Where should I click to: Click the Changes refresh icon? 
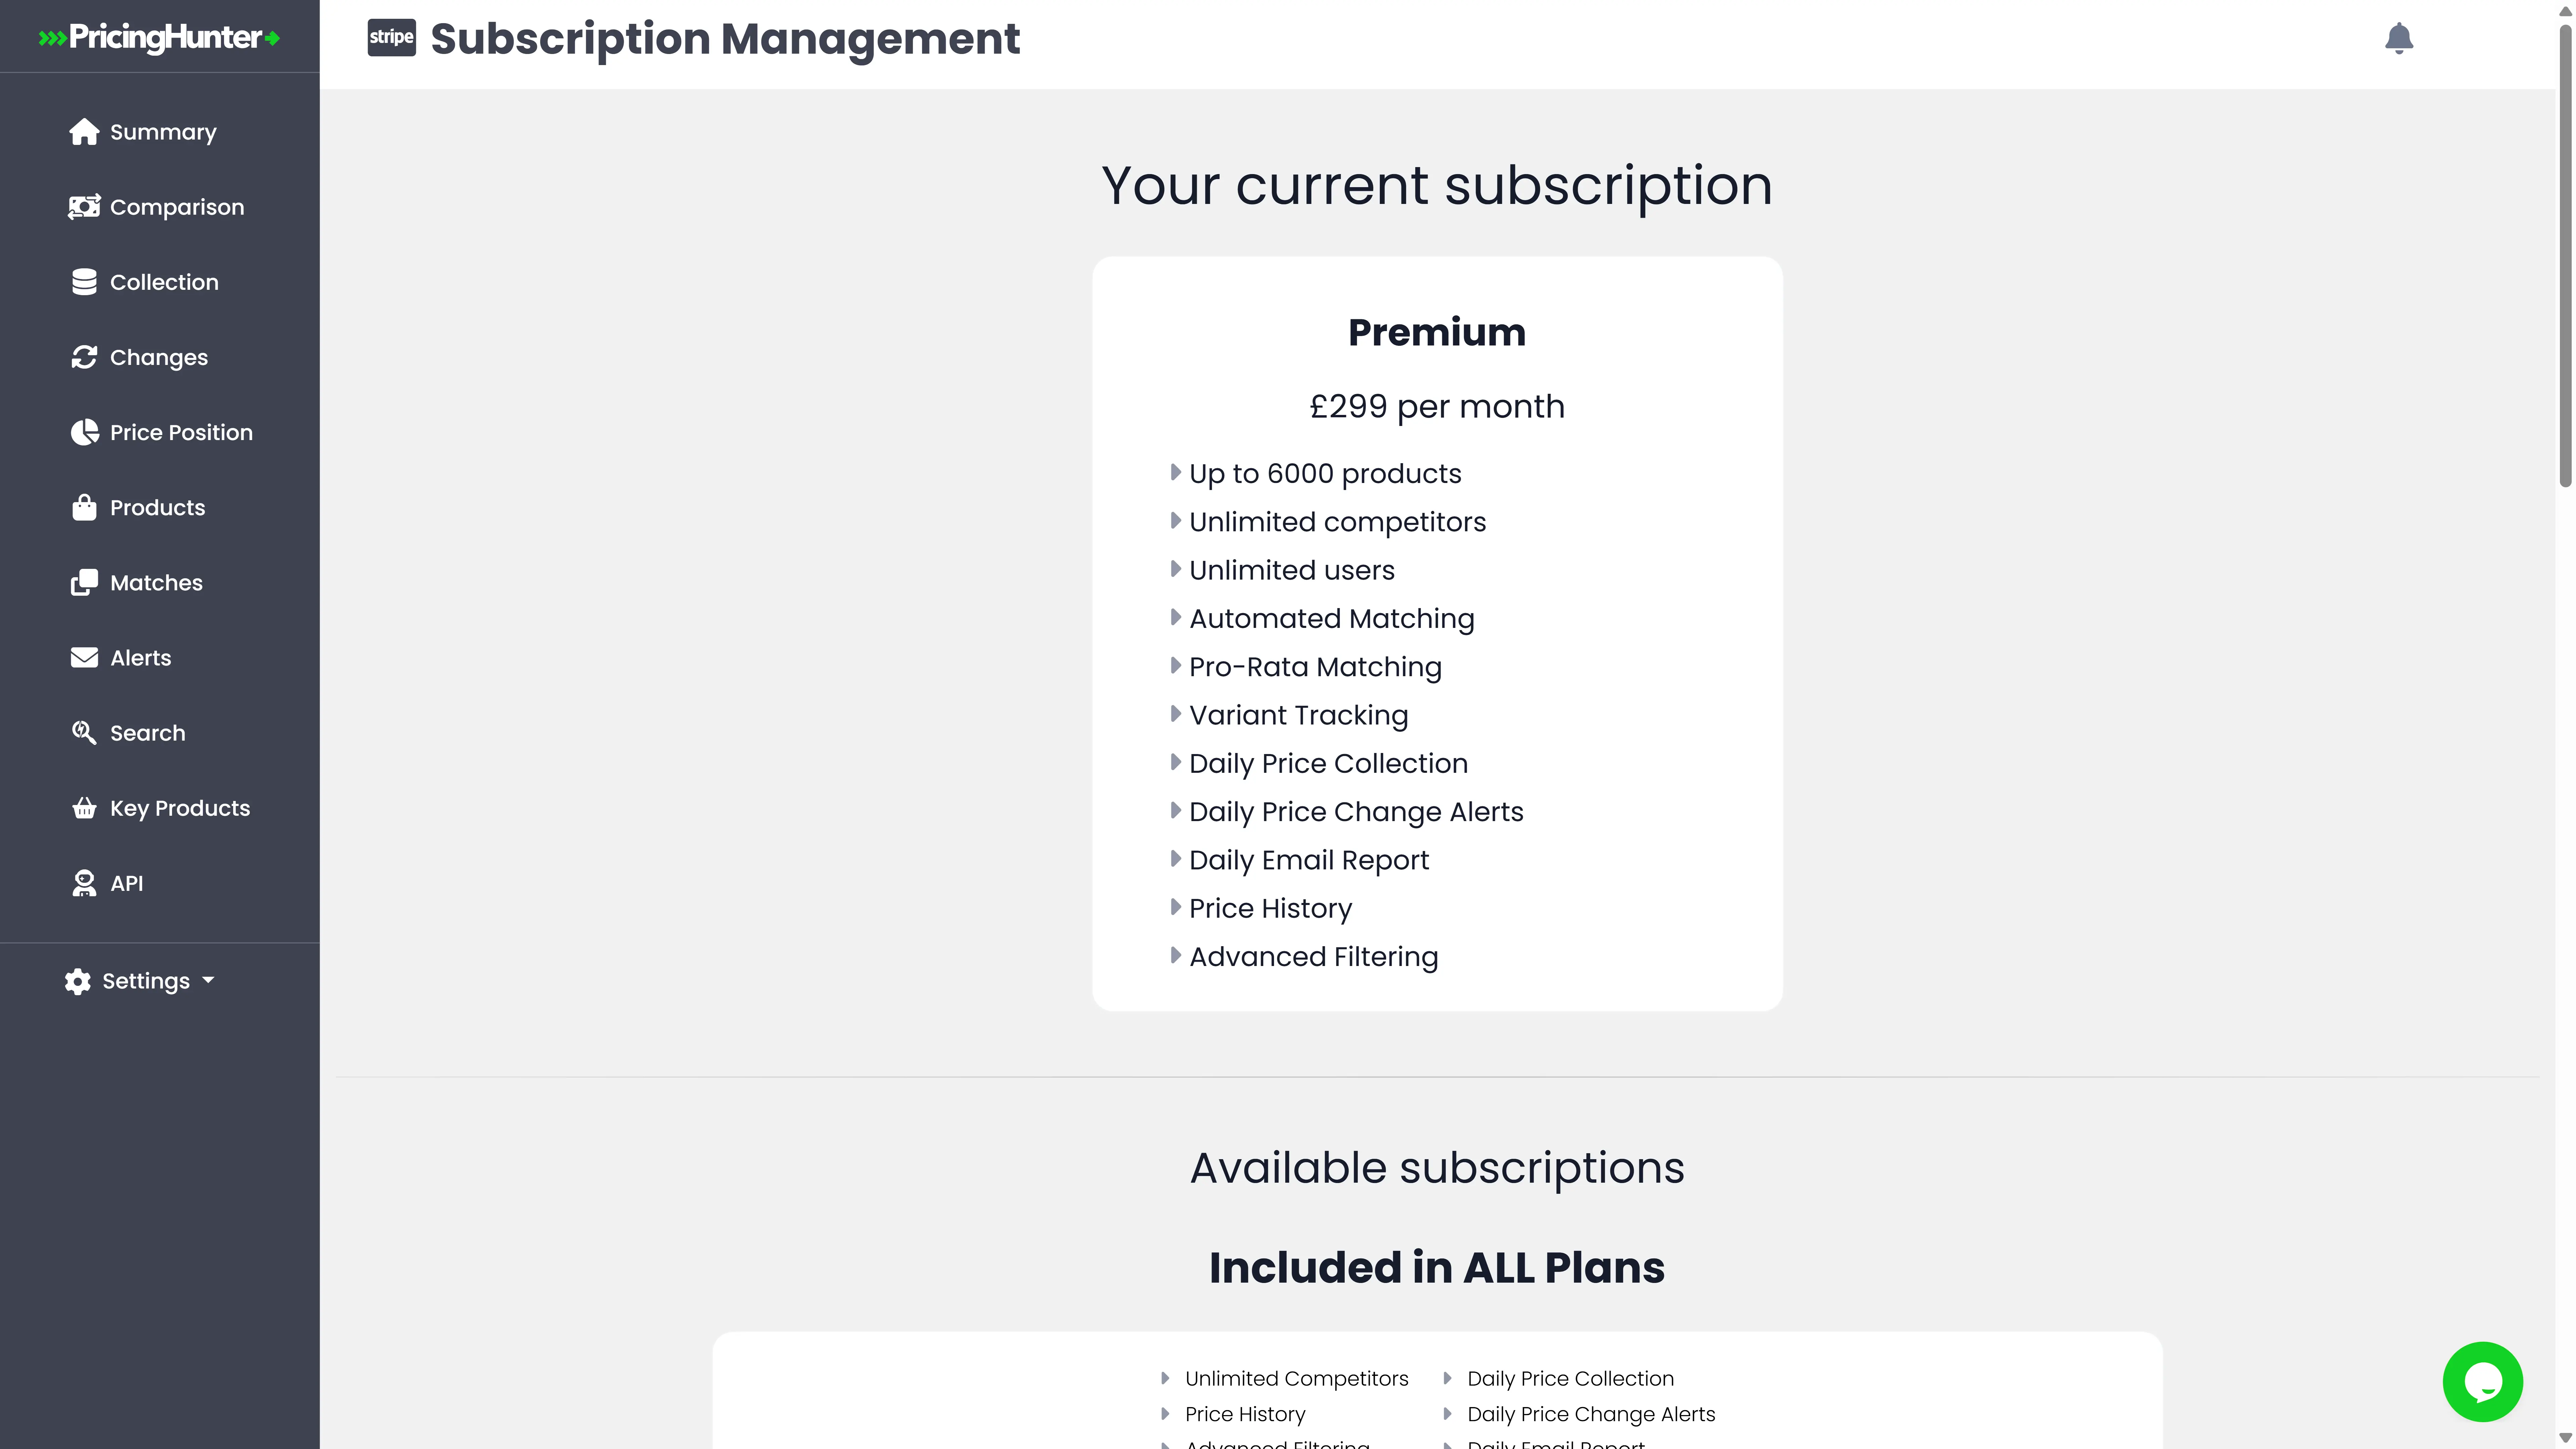click(84, 357)
